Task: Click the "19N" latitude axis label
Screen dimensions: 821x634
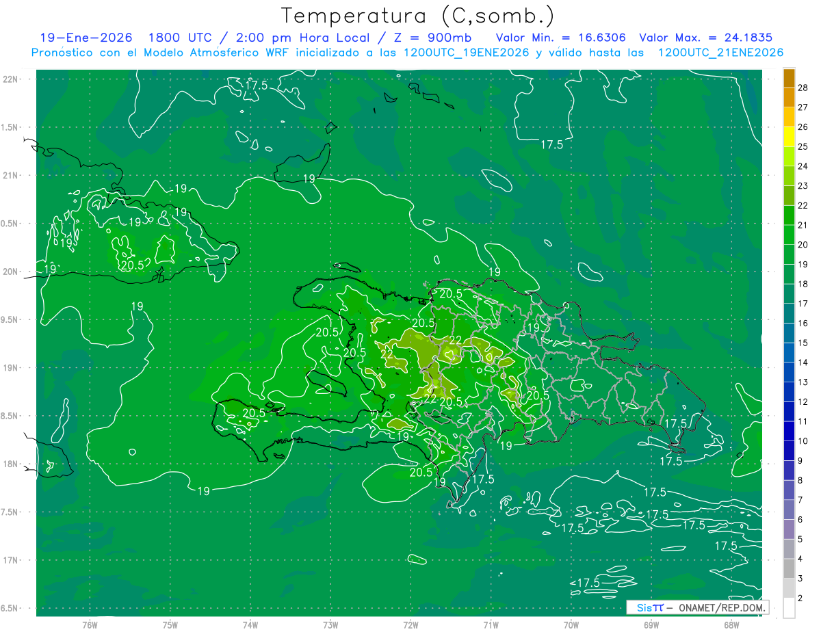Action: [x=10, y=368]
